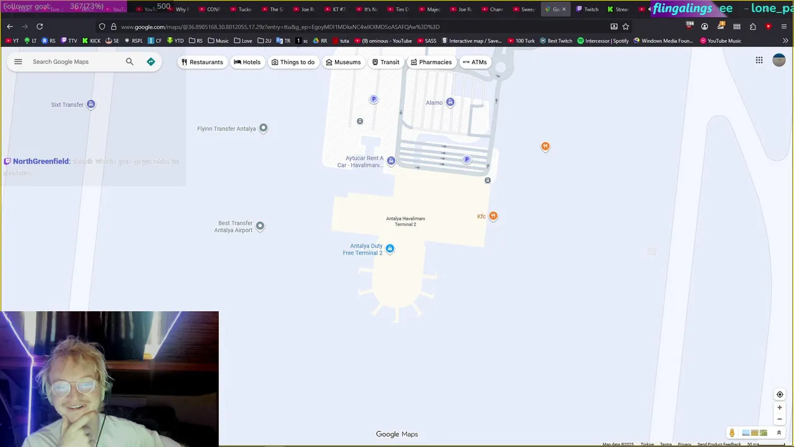The height and width of the screenshot is (447, 794).
Task: Open the Terms link in footer
Action: click(666, 445)
